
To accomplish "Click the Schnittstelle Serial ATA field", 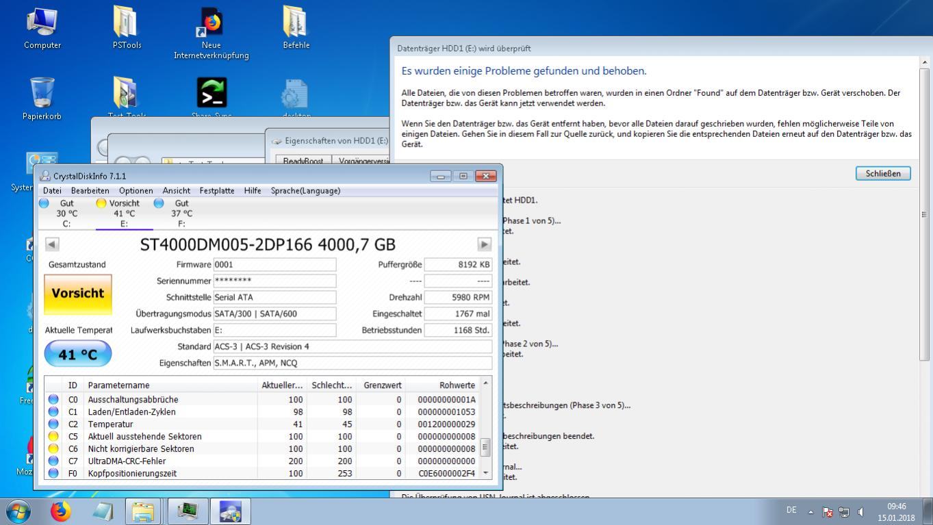I will point(274,298).
